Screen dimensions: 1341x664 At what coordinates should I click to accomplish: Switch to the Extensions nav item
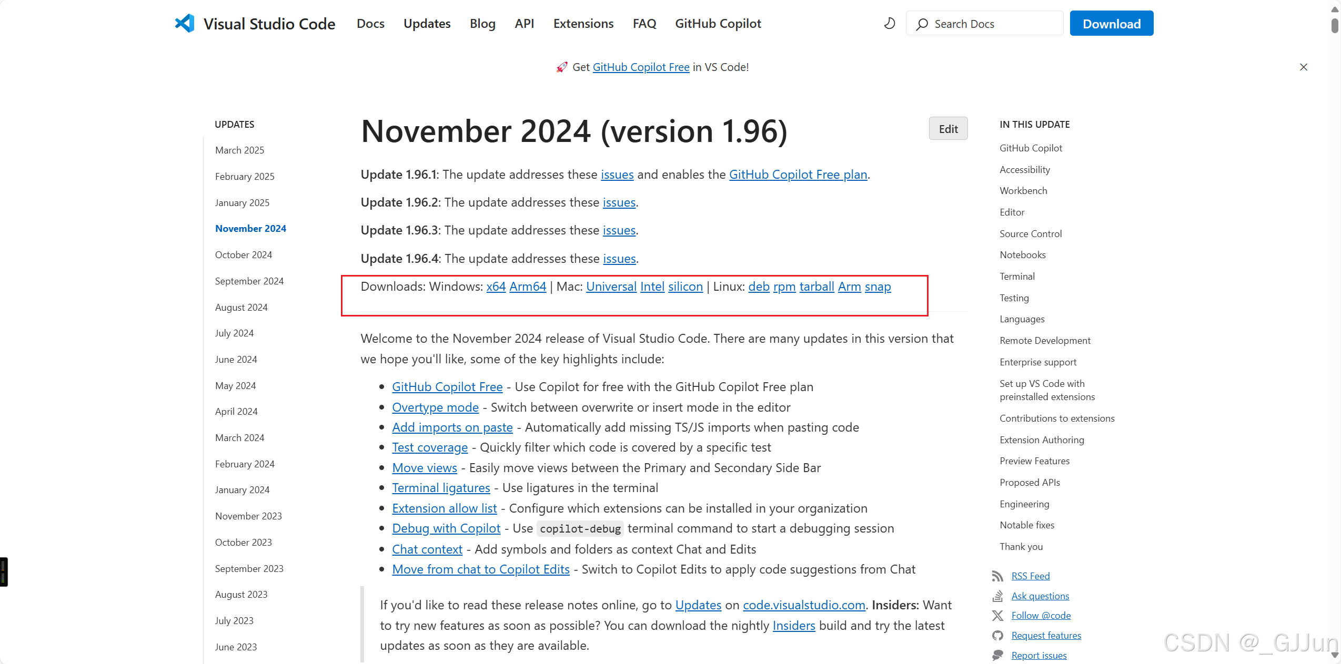pos(583,23)
